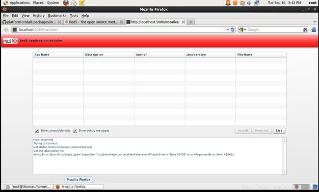Open the mail launcher icon in the top panel
The height and width of the screenshot is (192, 319).
(74, 3)
